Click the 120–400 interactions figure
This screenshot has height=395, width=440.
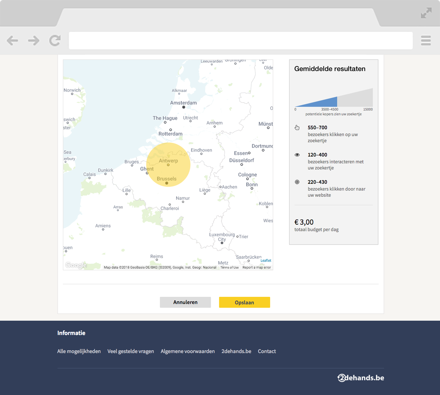317,155
